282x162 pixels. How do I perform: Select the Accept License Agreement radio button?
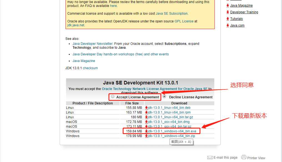113,97
